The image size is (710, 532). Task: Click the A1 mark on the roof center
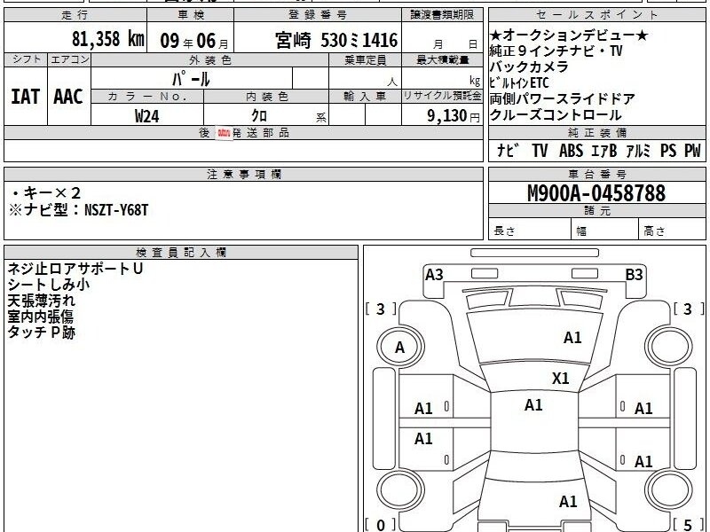tap(533, 405)
